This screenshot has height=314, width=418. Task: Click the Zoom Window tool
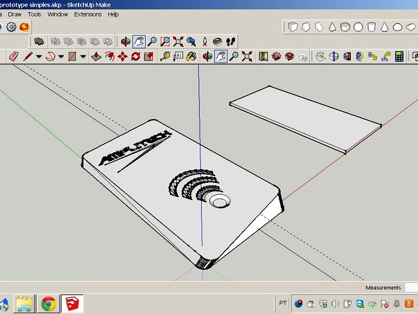coord(165,42)
